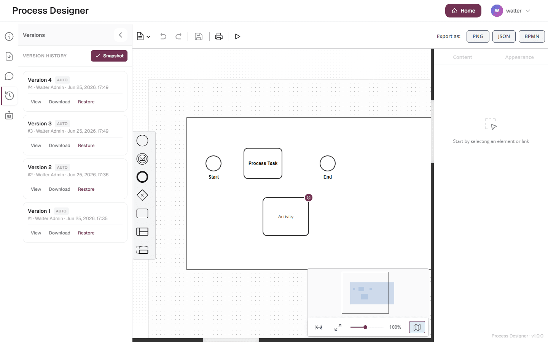Click the redo arrow icon
The width and height of the screenshot is (548, 342).
[x=178, y=36]
